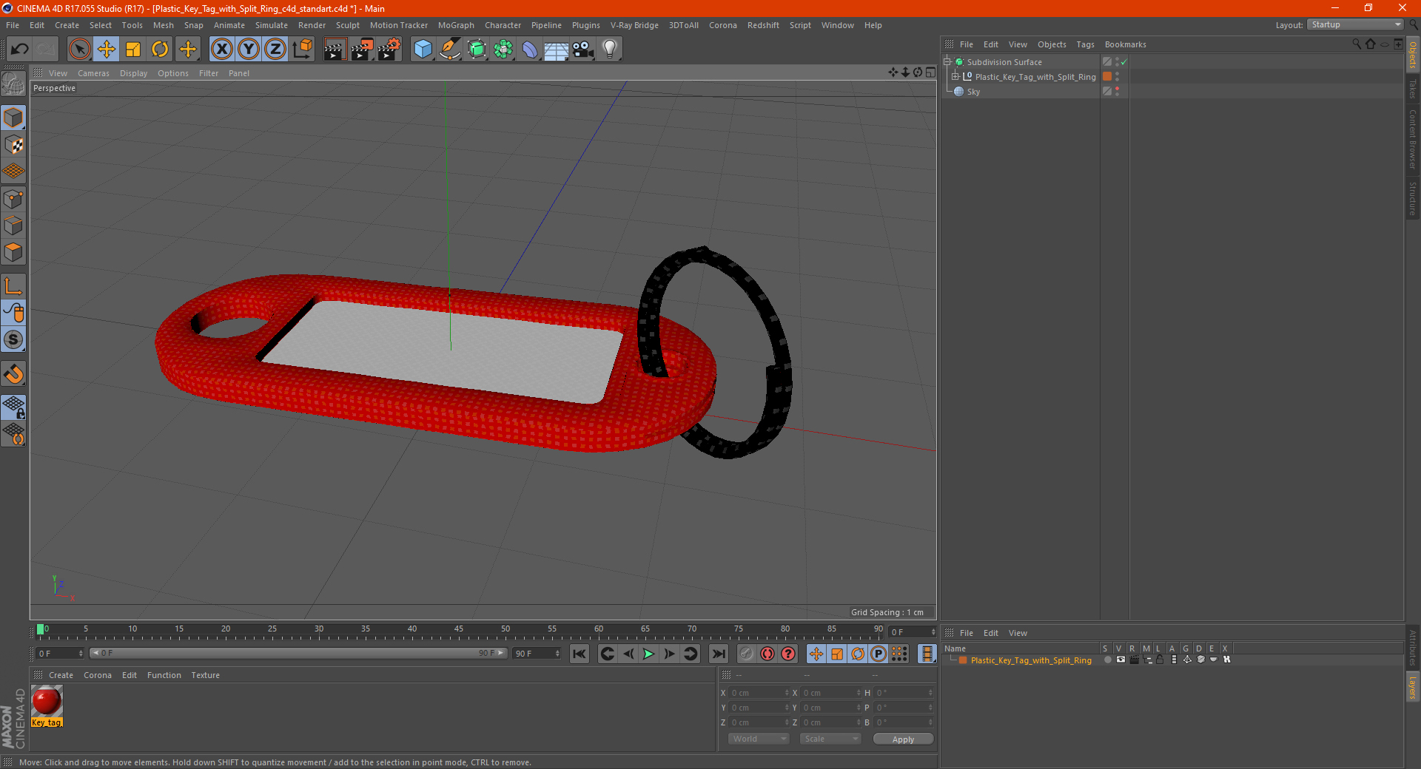Click the Make Editable icon
This screenshot has height=769, width=1421.
click(x=13, y=84)
